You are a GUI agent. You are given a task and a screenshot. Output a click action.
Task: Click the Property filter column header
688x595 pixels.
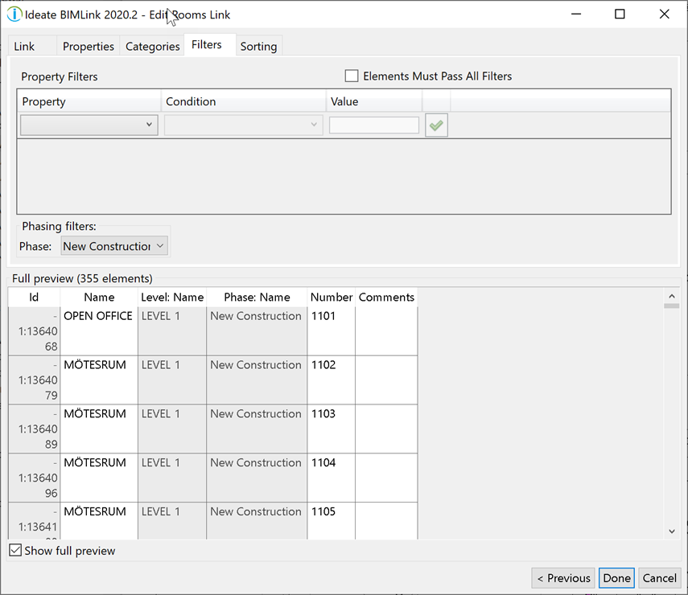click(x=89, y=101)
